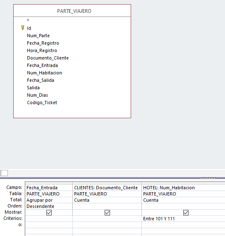Screen dimensions: 225x236
Task: Uncheck Mostrar checkbox for Fecha_Entrada column
Action: coord(49,213)
